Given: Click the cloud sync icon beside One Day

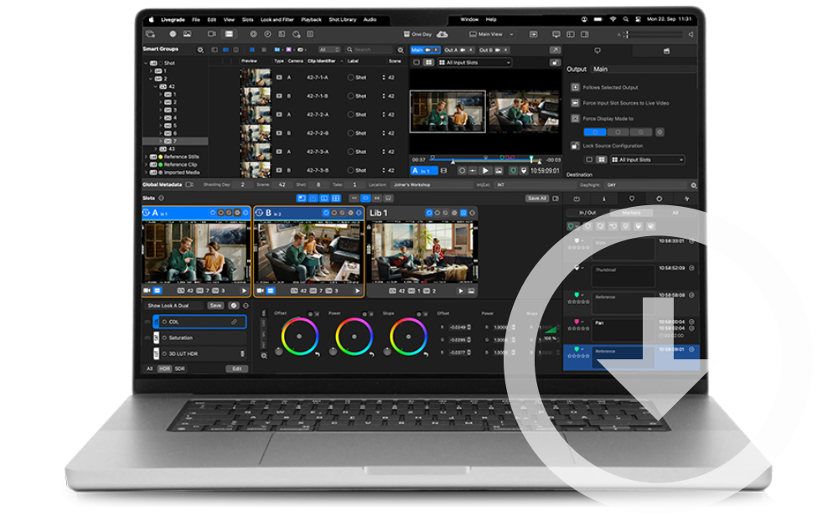Looking at the screenshot, I should (x=442, y=34).
